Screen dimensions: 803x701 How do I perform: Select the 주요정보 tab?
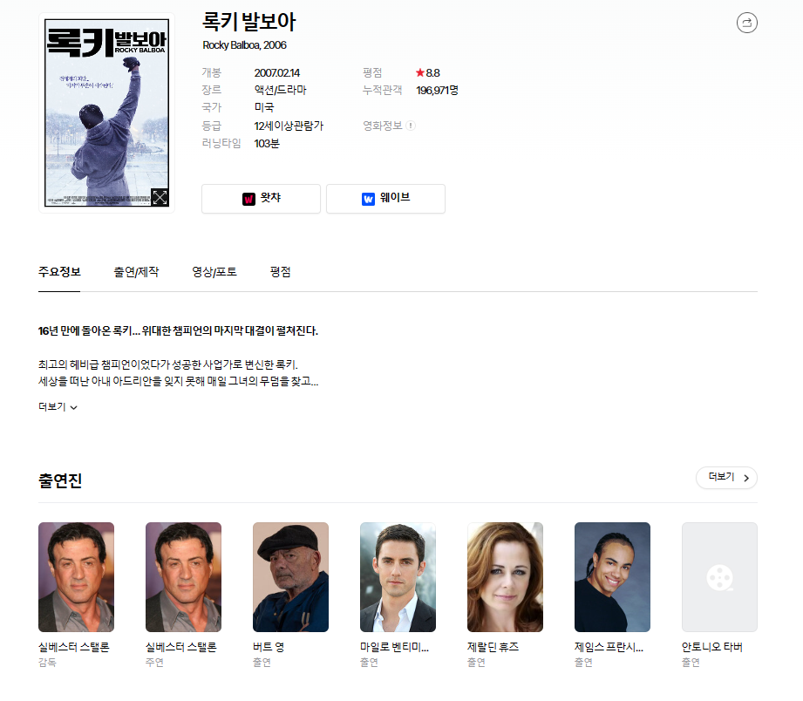[x=59, y=272]
